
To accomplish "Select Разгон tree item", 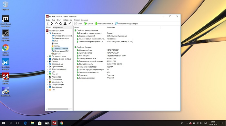I will point(56,46).
